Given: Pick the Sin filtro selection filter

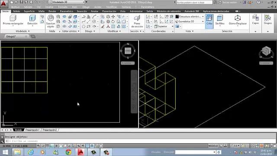Looking at the screenshot, I should coord(220,20).
